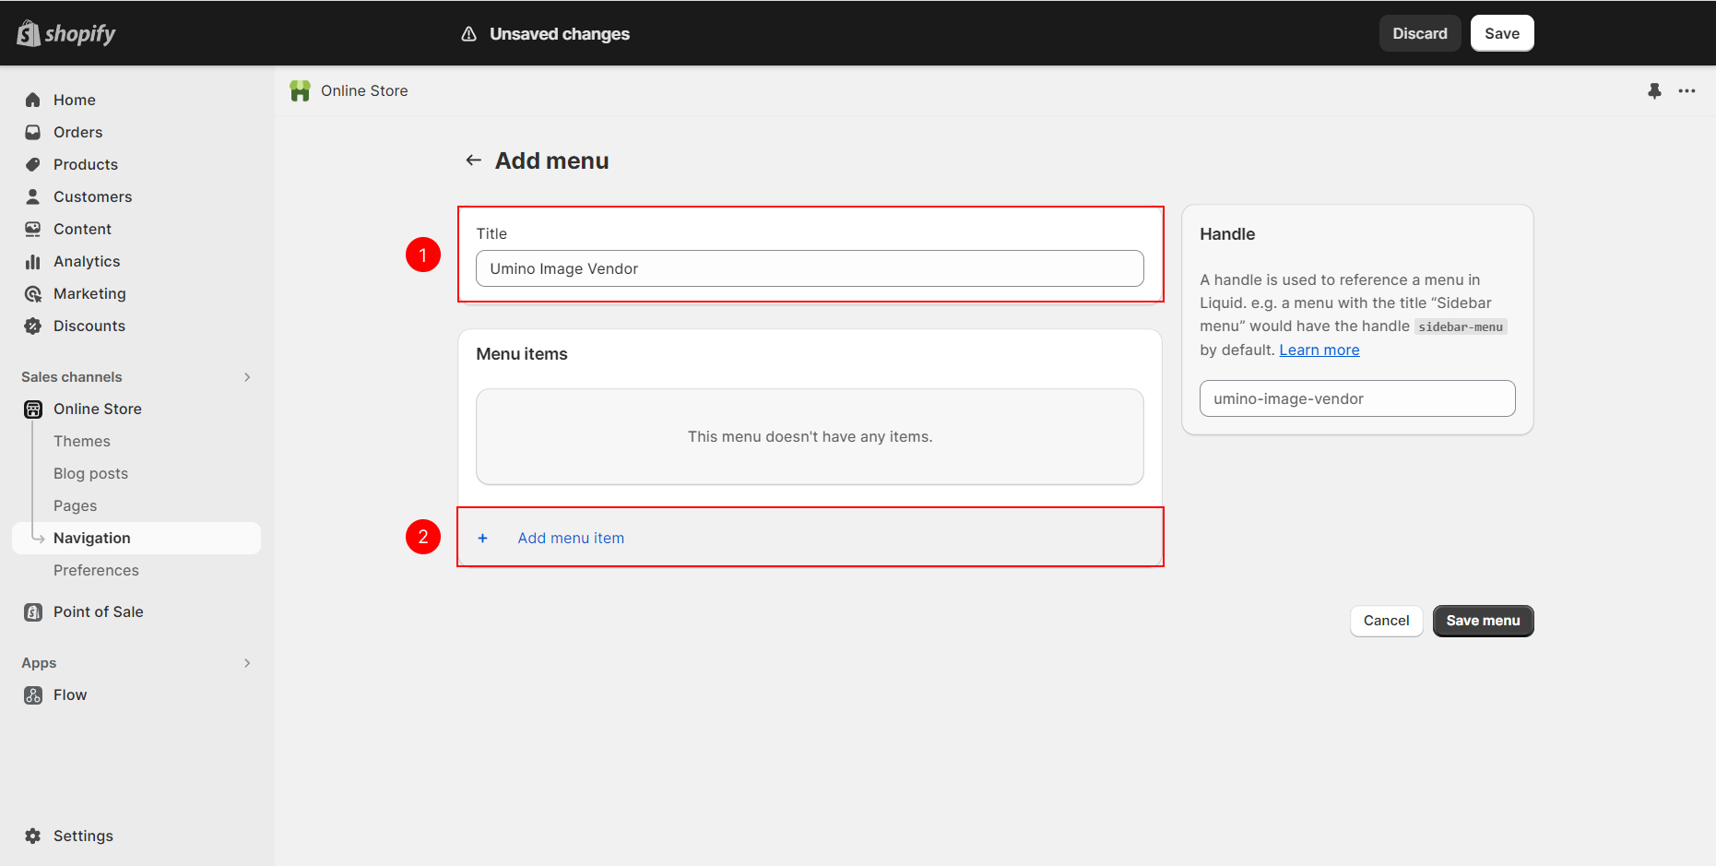Discard the unsaved changes
The height and width of the screenshot is (866, 1716).
(x=1419, y=33)
